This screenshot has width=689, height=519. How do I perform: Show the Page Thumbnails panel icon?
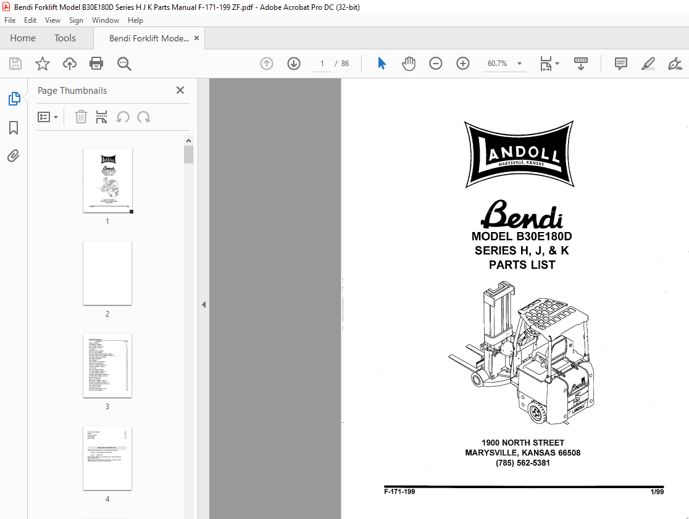click(14, 99)
